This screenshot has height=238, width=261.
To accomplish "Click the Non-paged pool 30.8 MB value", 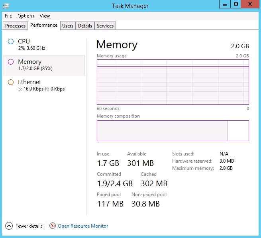I will click(x=146, y=204).
